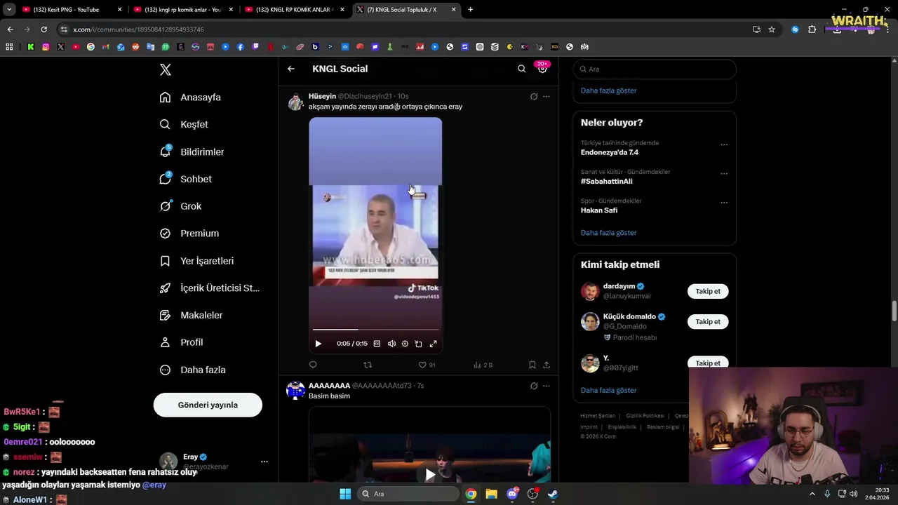Switch to kngl rp komik anlar tab
The image size is (898, 505).
pyautogui.click(x=183, y=10)
